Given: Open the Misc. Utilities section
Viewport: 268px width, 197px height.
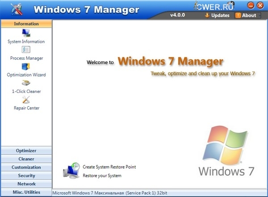Looking at the screenshot, I should tap(26, 192).
